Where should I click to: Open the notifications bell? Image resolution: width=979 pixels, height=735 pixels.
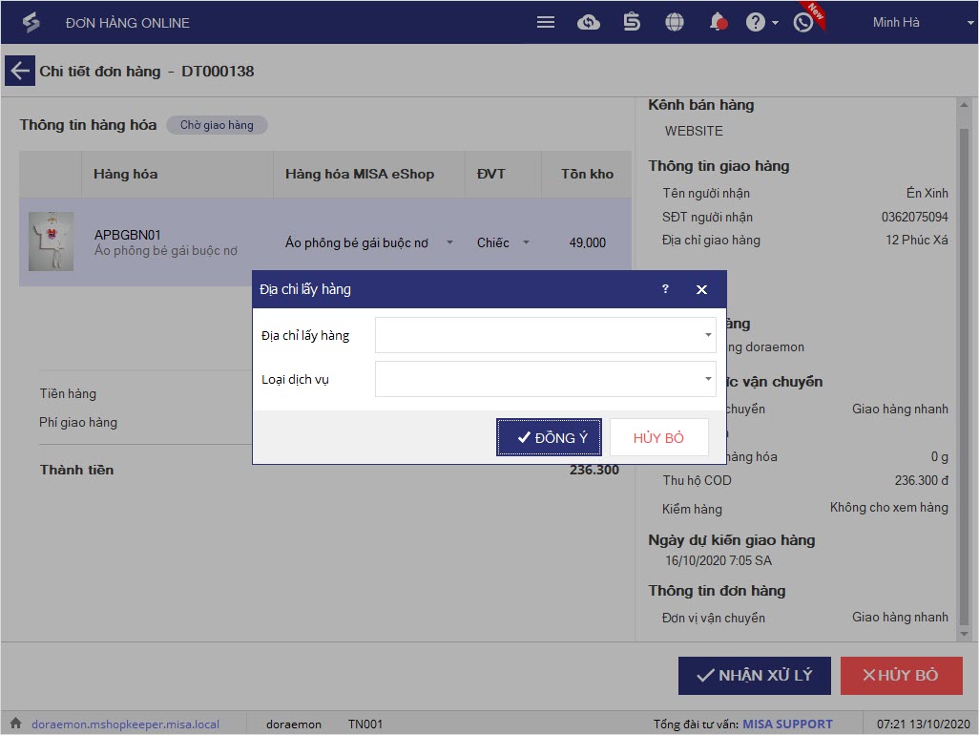718,23
